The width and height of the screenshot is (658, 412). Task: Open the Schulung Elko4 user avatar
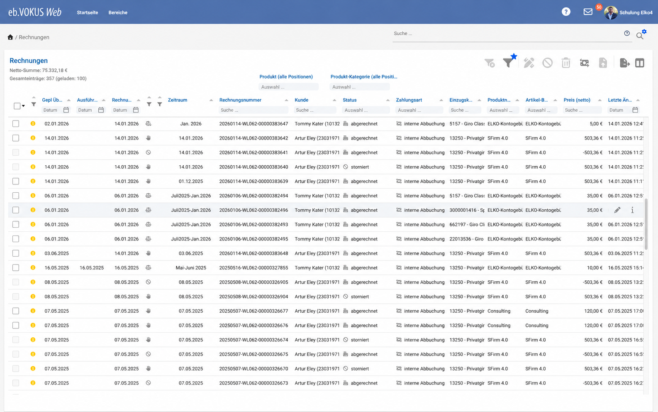tap(611, 12)
